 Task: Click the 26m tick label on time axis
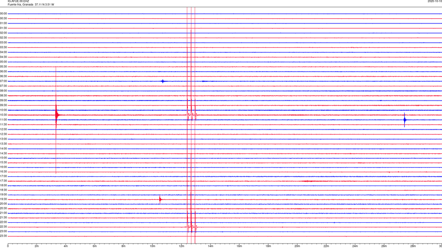tap(384, 246)
